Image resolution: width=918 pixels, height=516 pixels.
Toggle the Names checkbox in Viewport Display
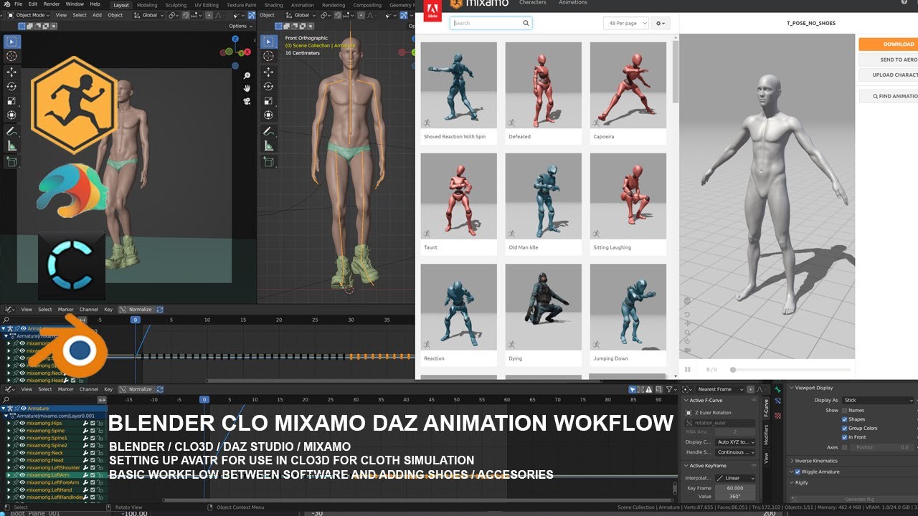click(x=845, y=411)
